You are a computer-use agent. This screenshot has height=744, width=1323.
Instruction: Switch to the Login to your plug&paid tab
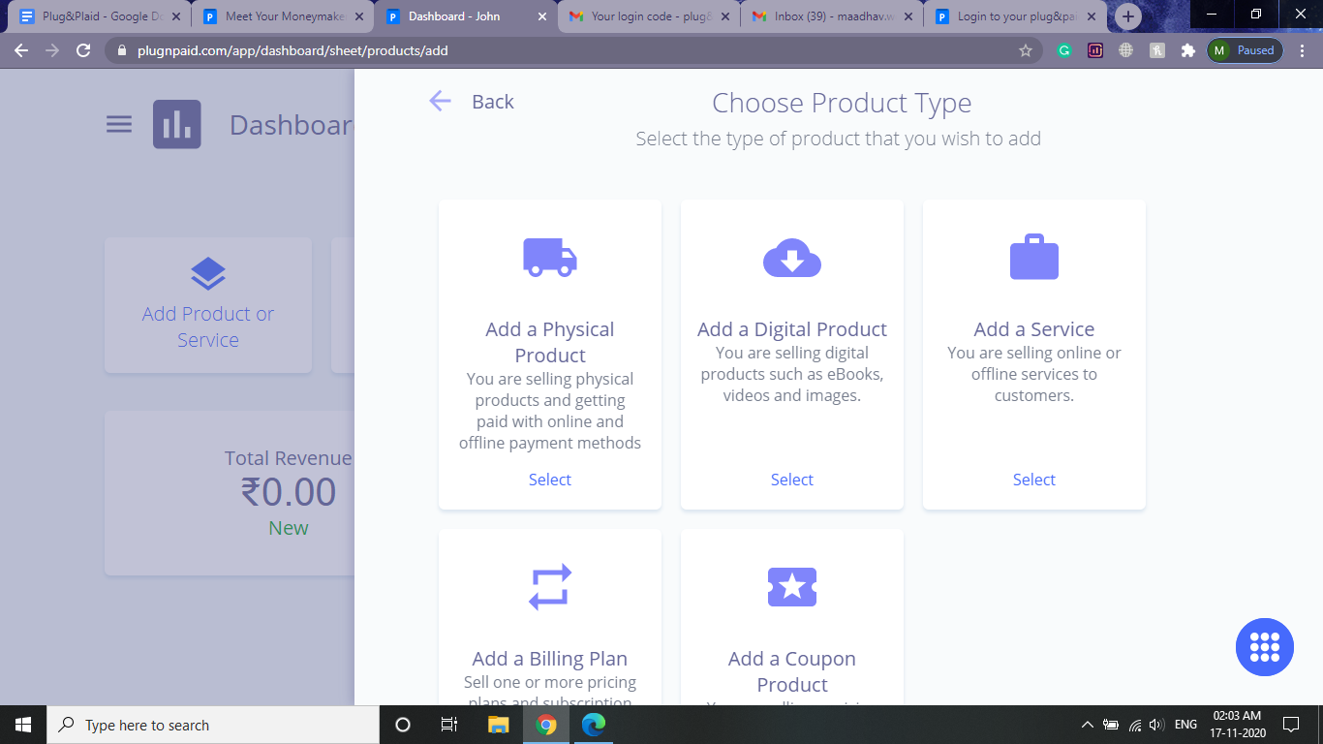pyautogui.click(x=1017, y=16)
